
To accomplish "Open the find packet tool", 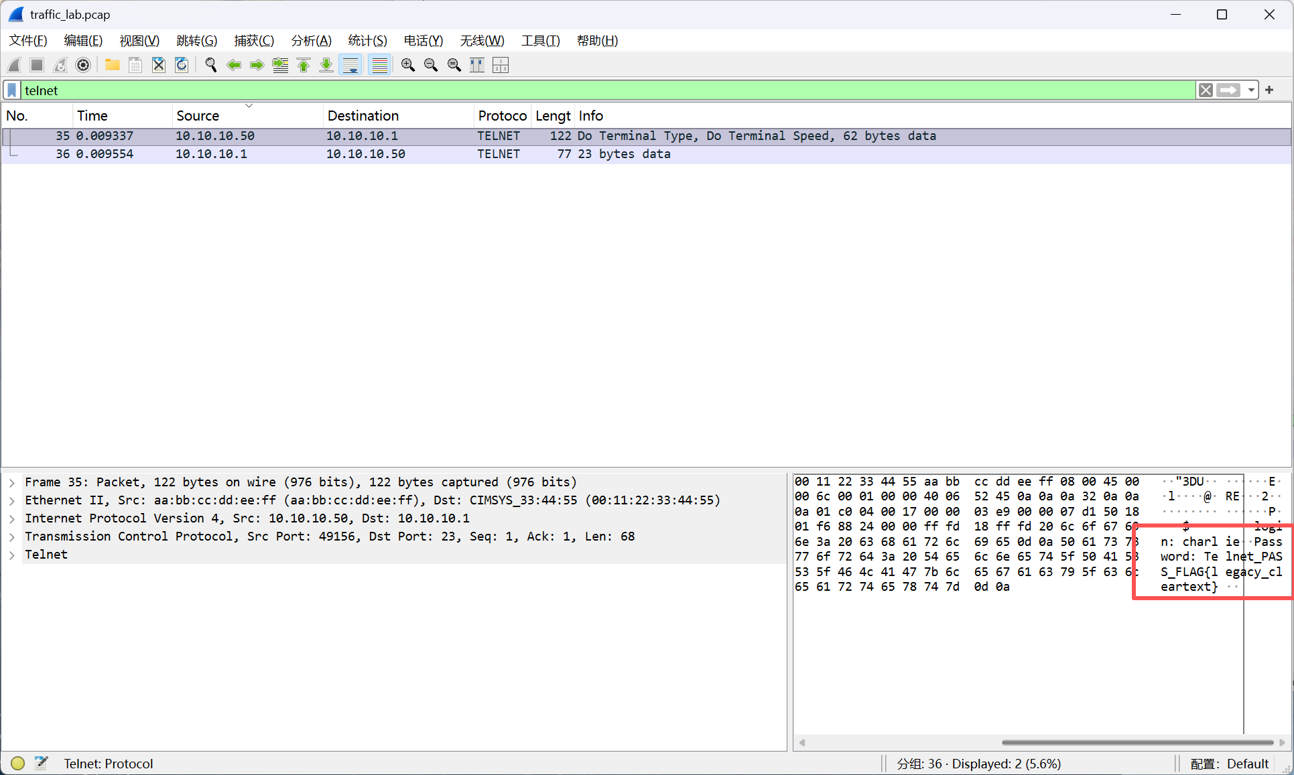I will [x=210, y=65].
